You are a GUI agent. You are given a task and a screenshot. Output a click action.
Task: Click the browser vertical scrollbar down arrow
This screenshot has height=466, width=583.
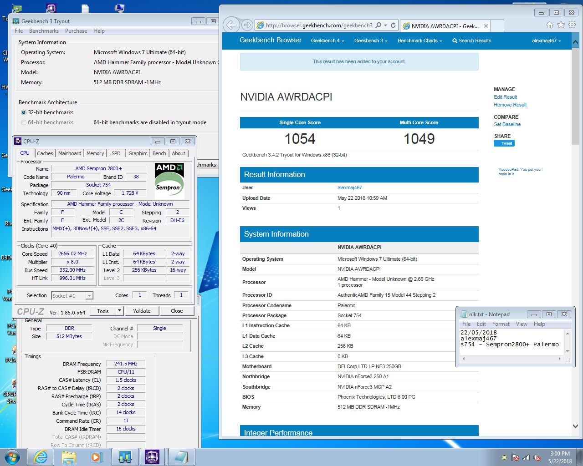tap(575, 426)
